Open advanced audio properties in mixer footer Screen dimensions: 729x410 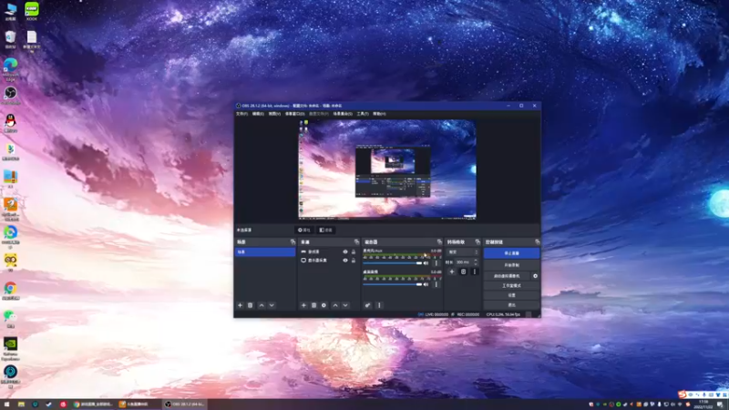coord(367,305)
